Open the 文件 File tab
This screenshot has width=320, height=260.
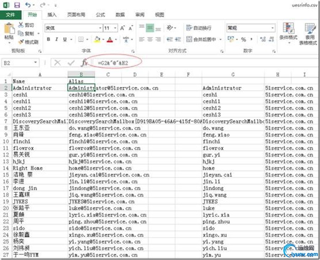point(10,15)
